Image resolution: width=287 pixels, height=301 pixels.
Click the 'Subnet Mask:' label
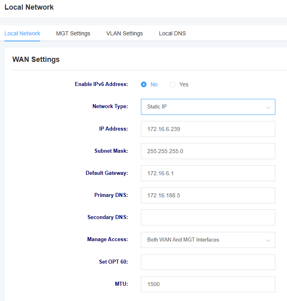pyautogui.click(x=111, y=151)
